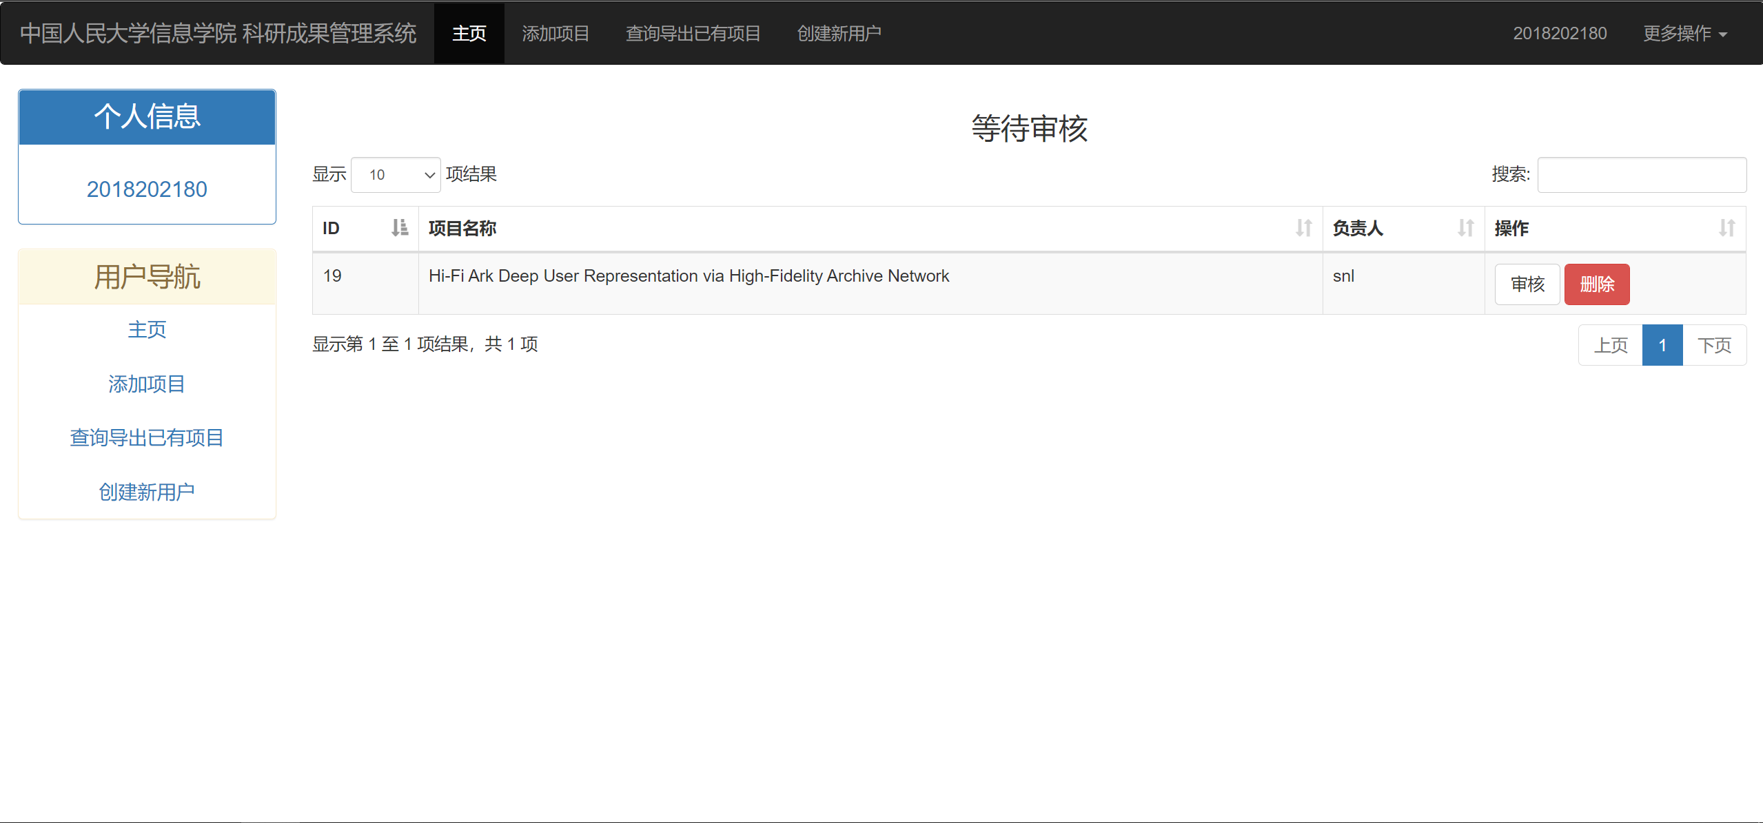The width and height of the screenshot is (1763, 823).
Task: Open 主页 tab in top navbar
Action: pyautogui.click(x=469, y=34)
